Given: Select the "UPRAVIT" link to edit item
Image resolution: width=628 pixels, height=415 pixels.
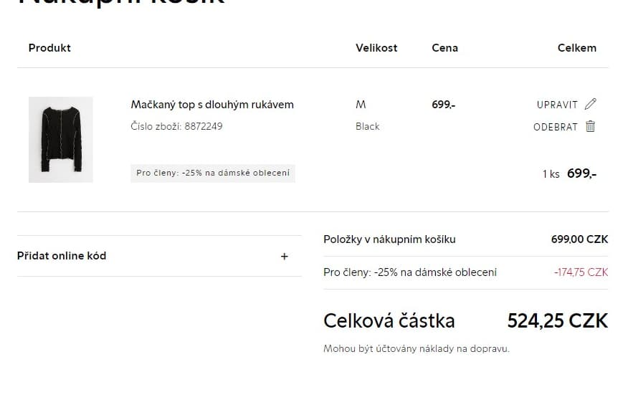Looking at the screenshot, I should (x=558, y=104).
